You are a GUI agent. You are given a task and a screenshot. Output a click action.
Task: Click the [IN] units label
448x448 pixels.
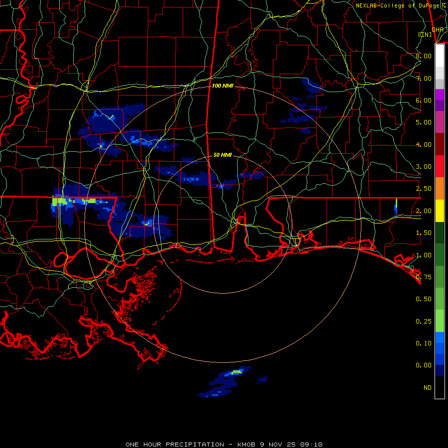point(425,34)
